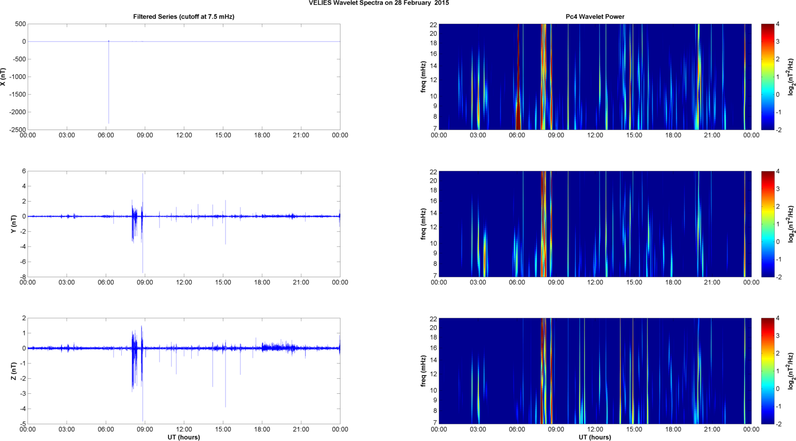
Task: Click UT (hours) label under bottom spectrogram
Action: (x=594, y=437)
